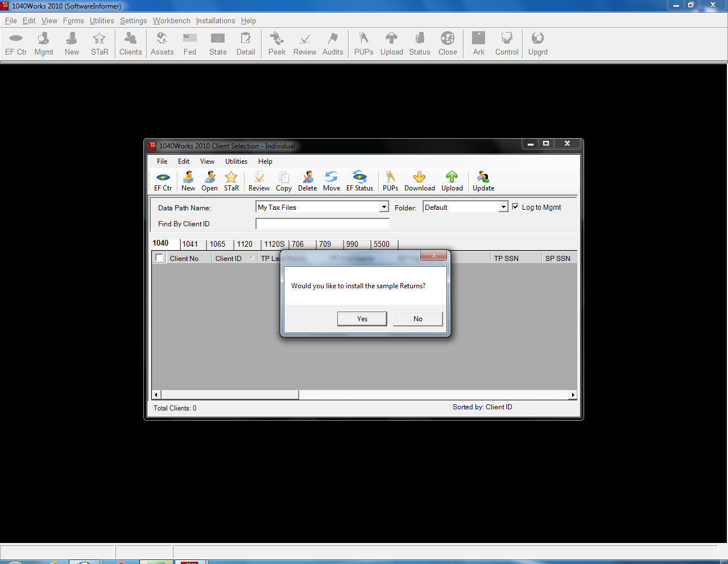728x564 pixels.
Task: Click Review icon in Client Selection toolbar
Action: coord(259,181)
